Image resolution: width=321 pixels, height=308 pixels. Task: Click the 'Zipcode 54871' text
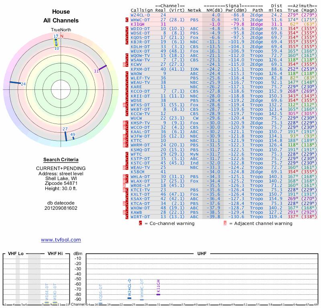[61, 183]
